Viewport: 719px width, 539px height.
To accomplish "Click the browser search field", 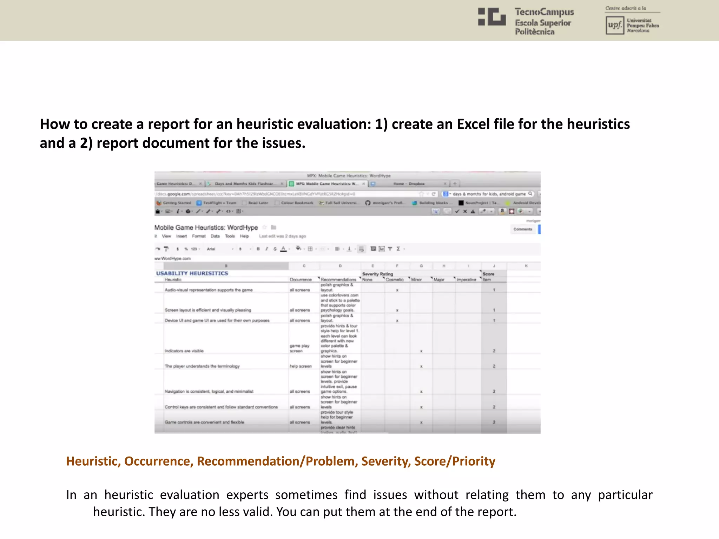I will (488, 194).
